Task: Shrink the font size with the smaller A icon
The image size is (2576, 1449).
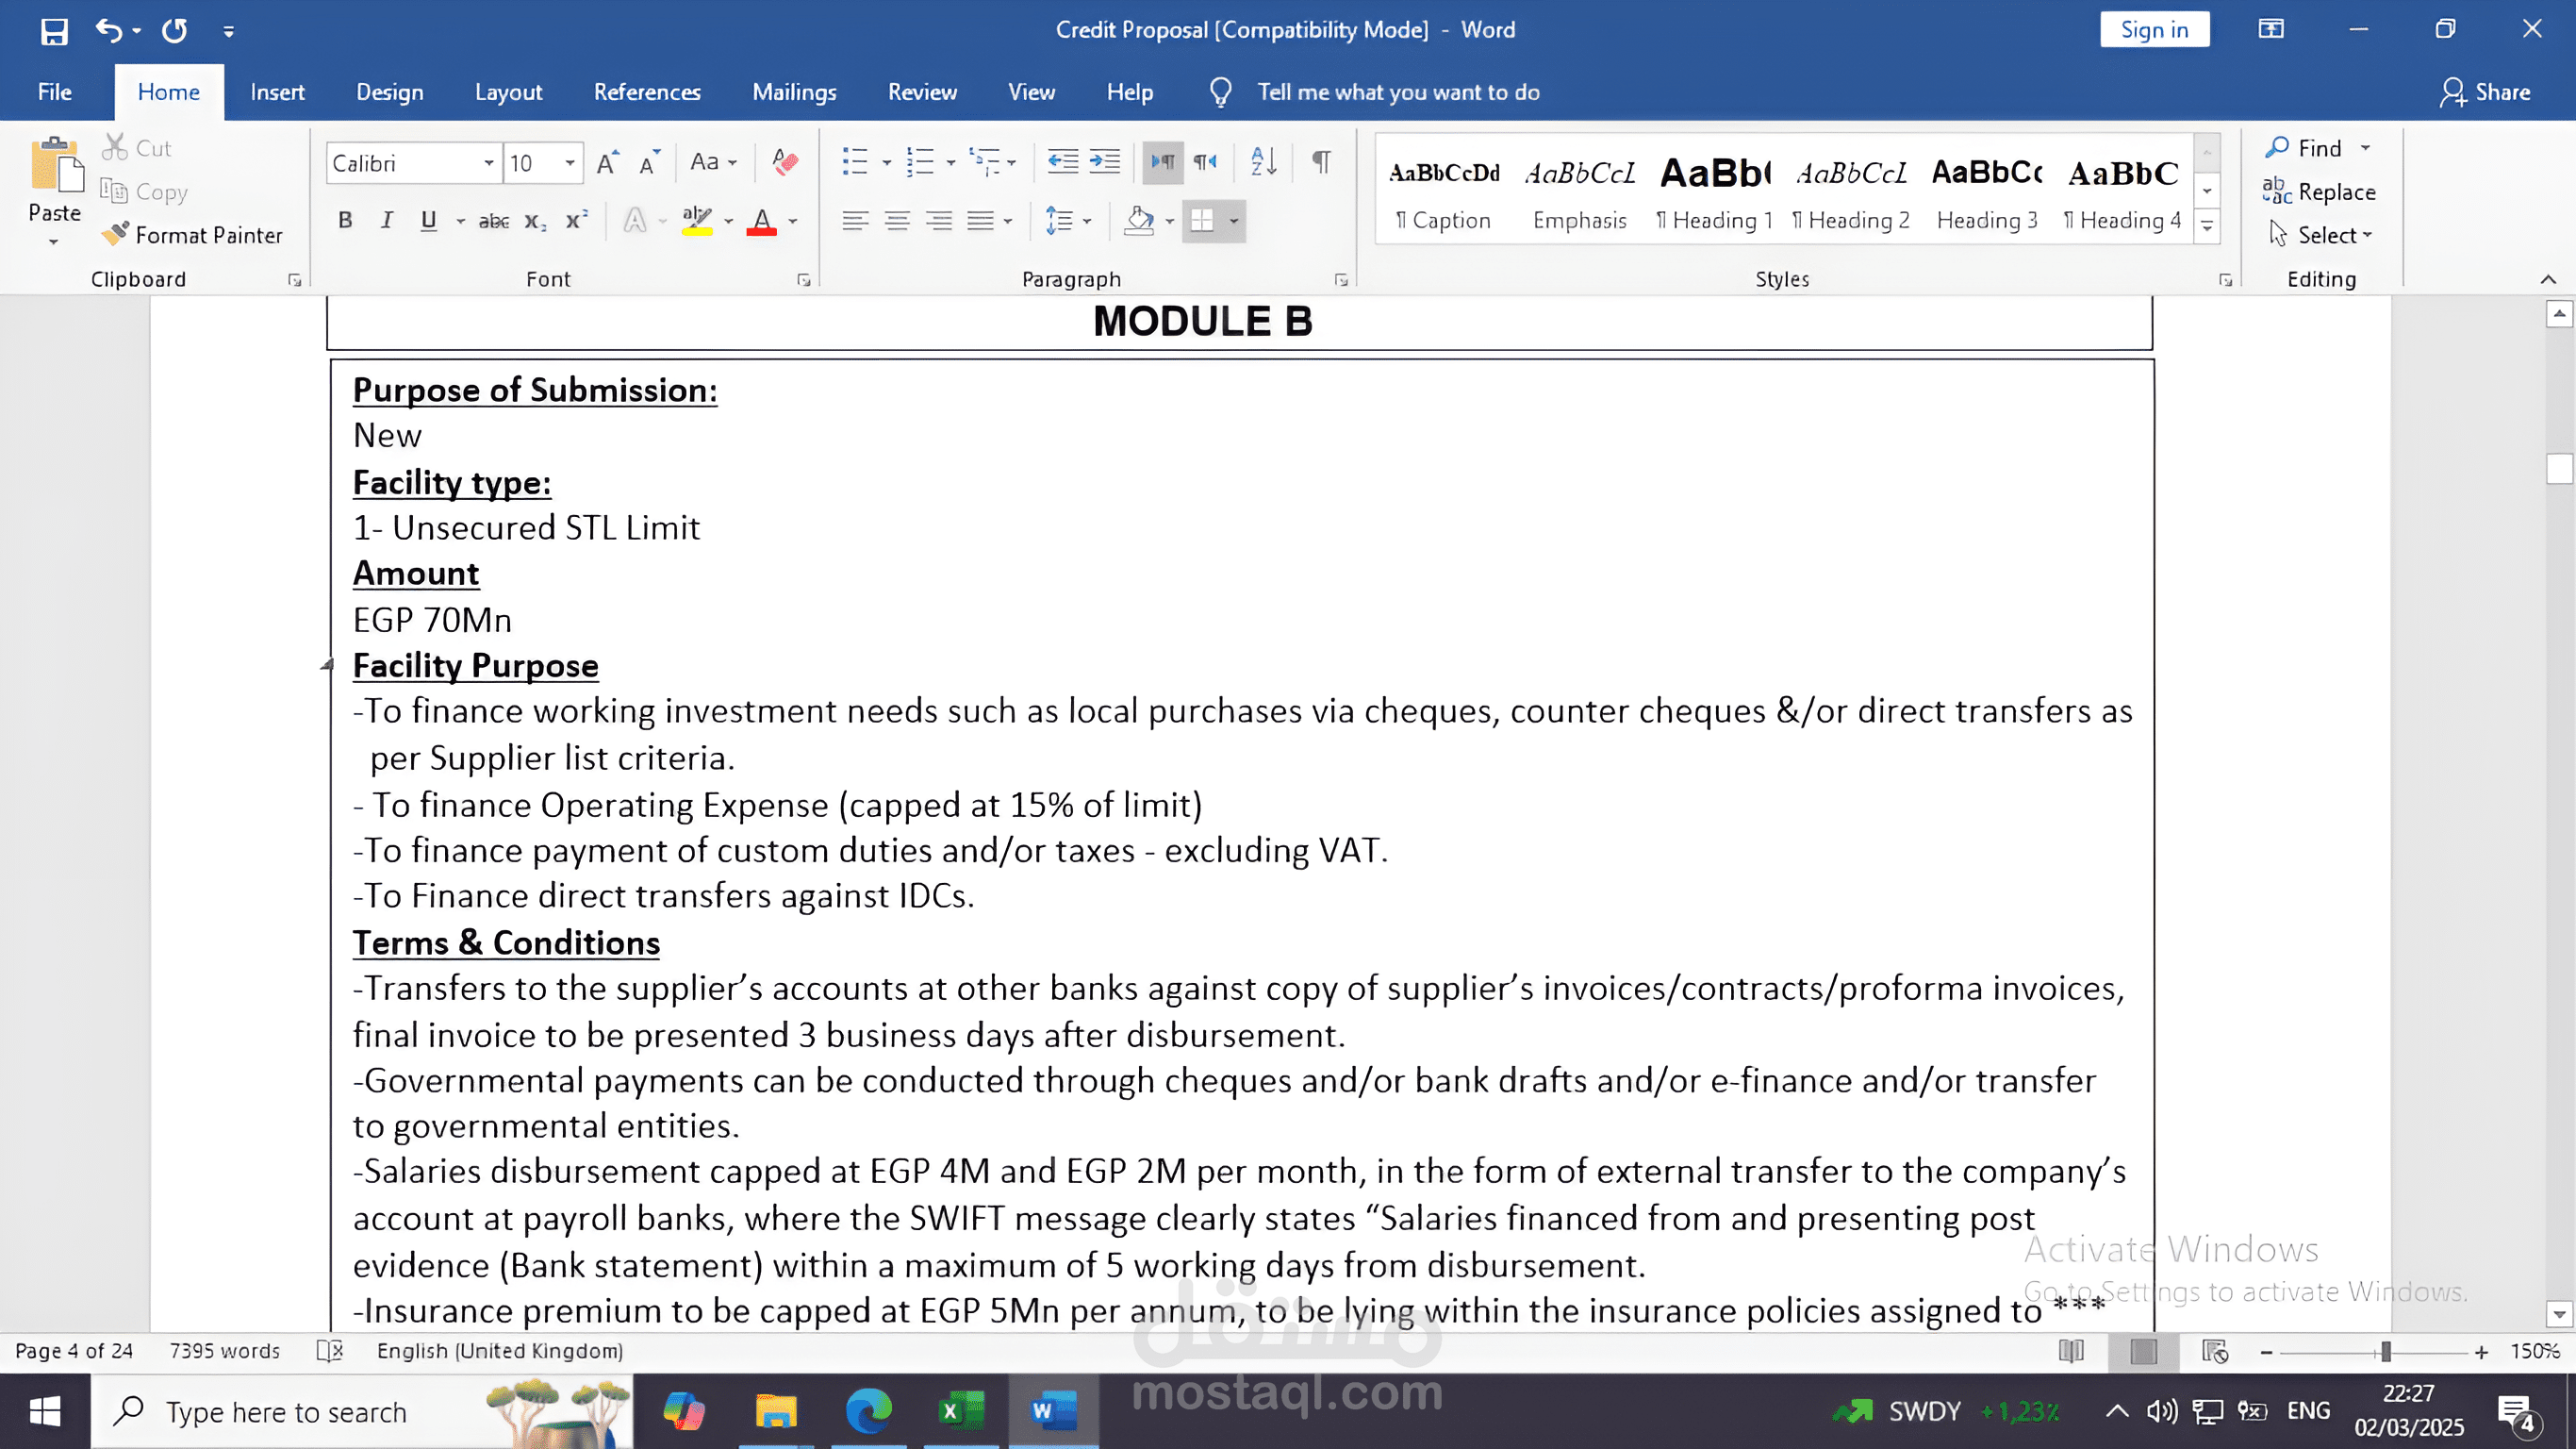Action: pos(649,162)
